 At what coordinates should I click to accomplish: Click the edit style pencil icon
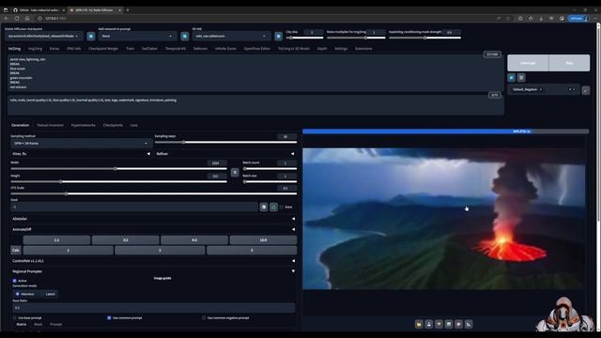586,90
